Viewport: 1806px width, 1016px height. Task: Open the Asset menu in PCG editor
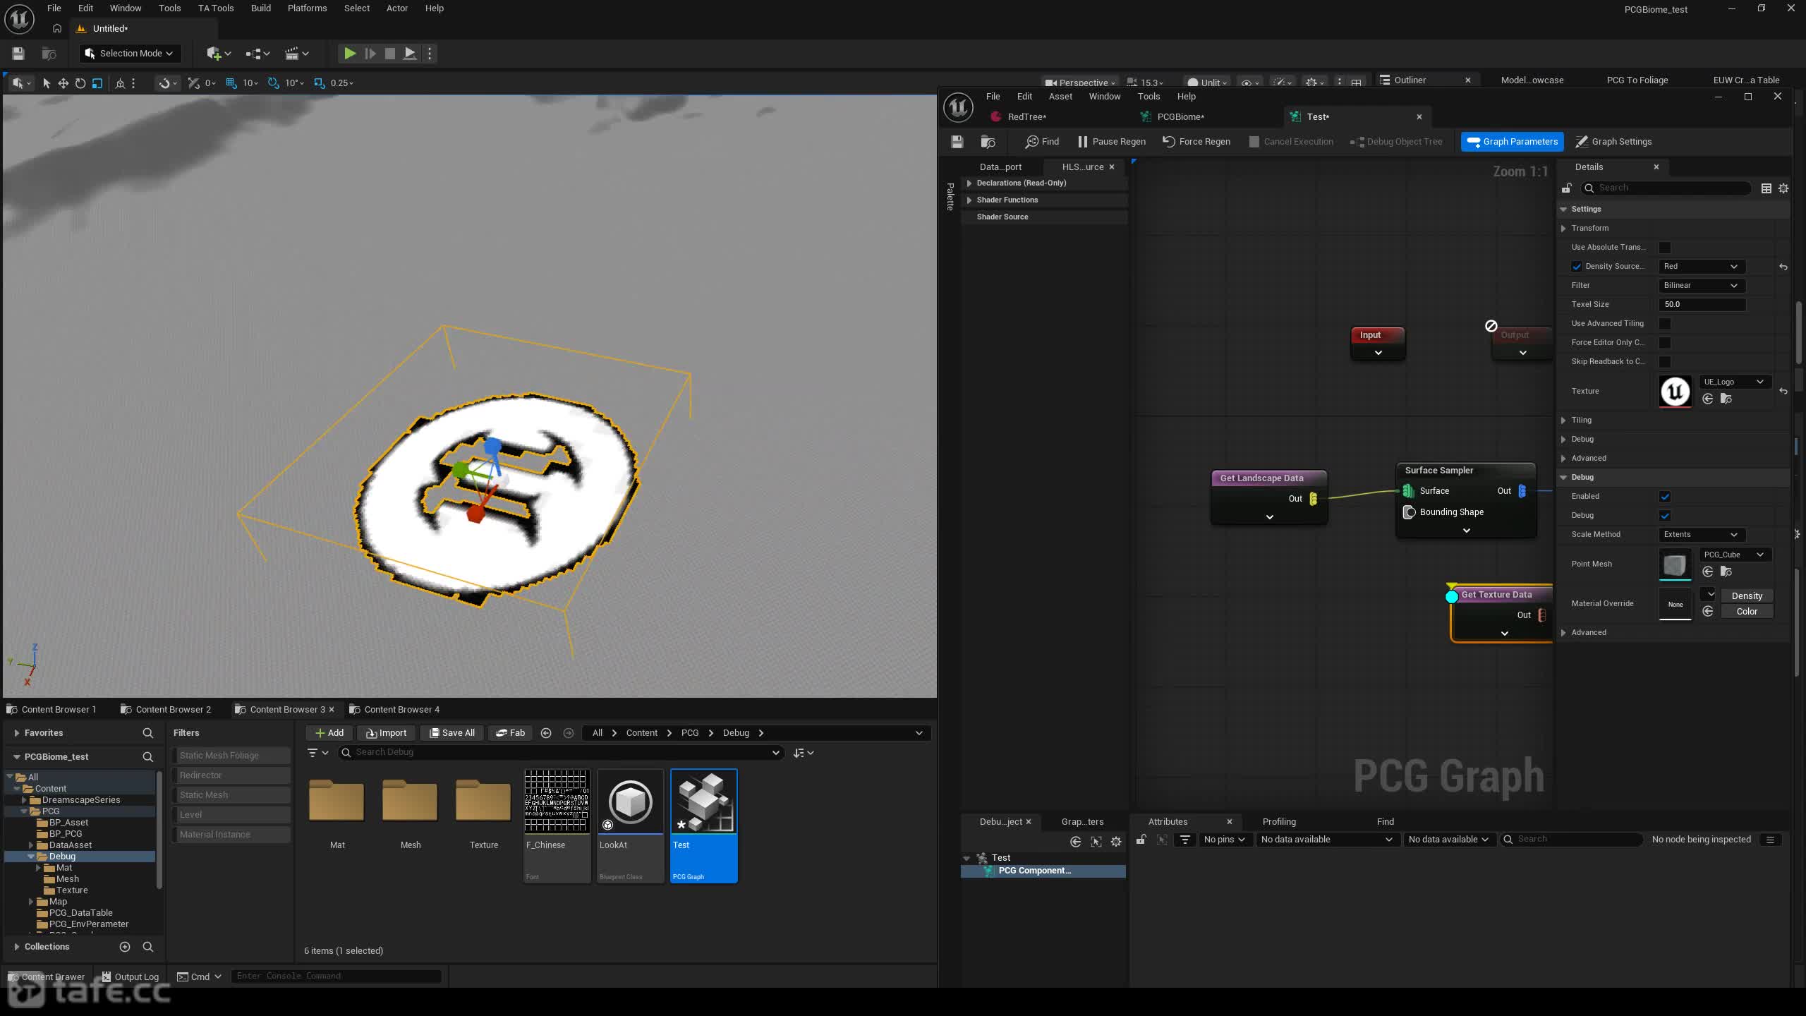click(1060, 97)
